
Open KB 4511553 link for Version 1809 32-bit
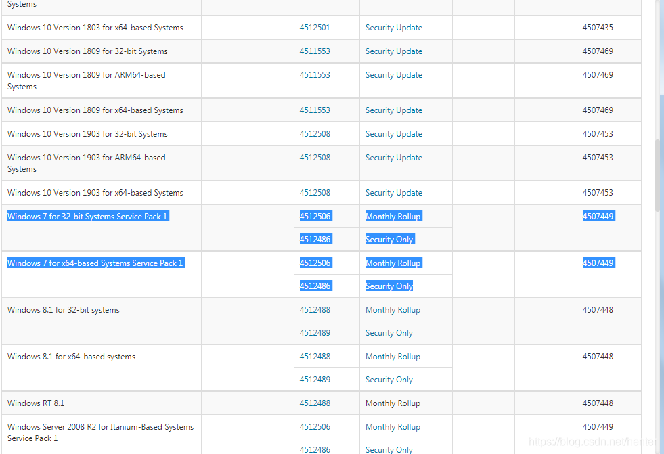click(x=315, y=51)
